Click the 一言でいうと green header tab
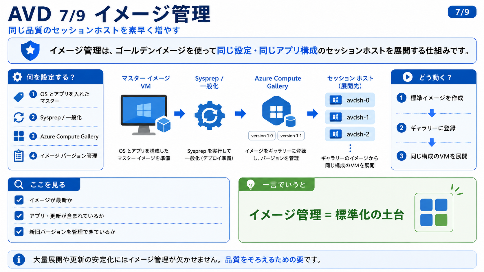Viewport: 484px width, 272px height. click(277, 184)
